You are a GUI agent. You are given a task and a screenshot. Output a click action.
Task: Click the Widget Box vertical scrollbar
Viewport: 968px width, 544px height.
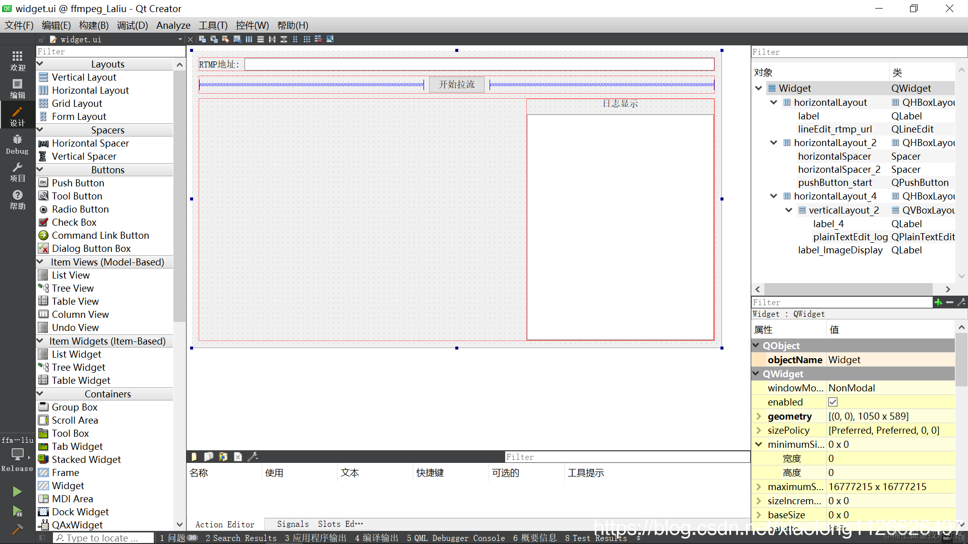179,196
